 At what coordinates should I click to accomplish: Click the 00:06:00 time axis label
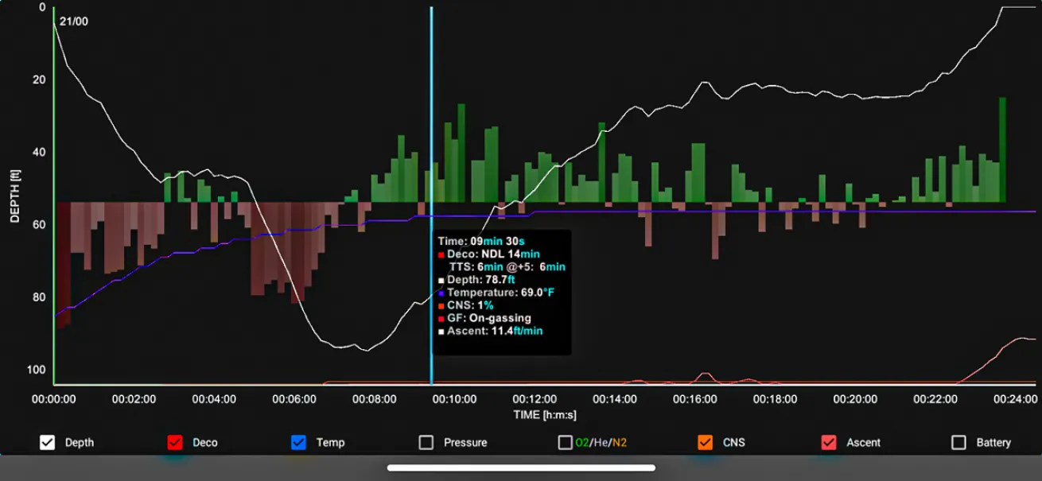click(x=294, y=399)
